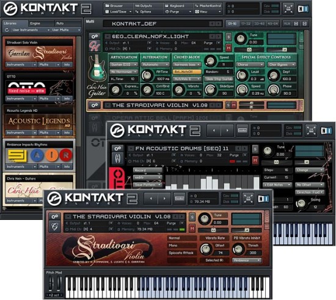Mute the FN Acoustic Drums instrument
This screenshot has width=336, height=300.
(x=255, y=160)
